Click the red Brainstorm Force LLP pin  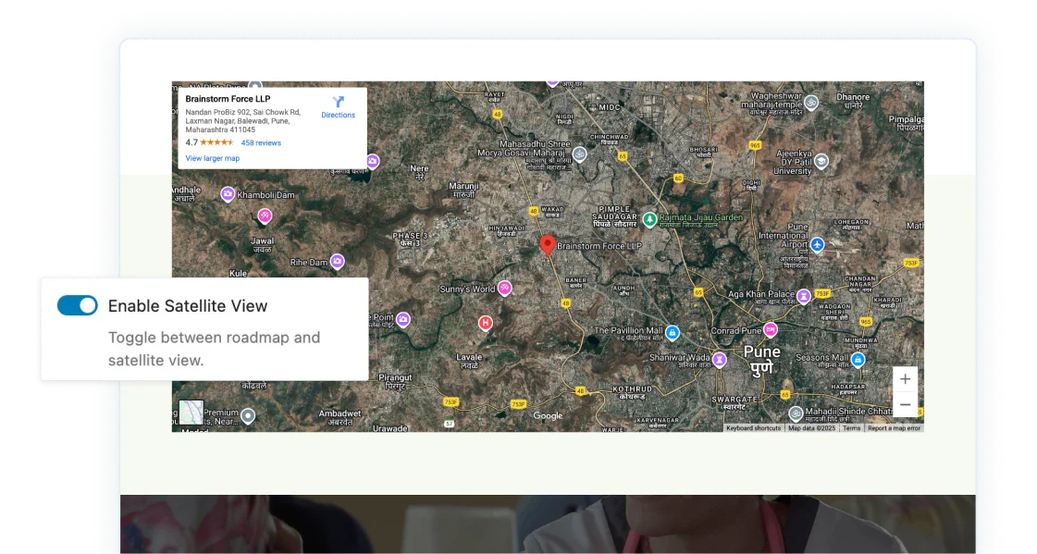click(x=547, y=245)
